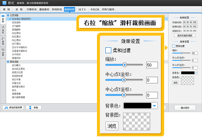Click 背景图 preview thumbnail in right sidebar

(x=187, y=80)
